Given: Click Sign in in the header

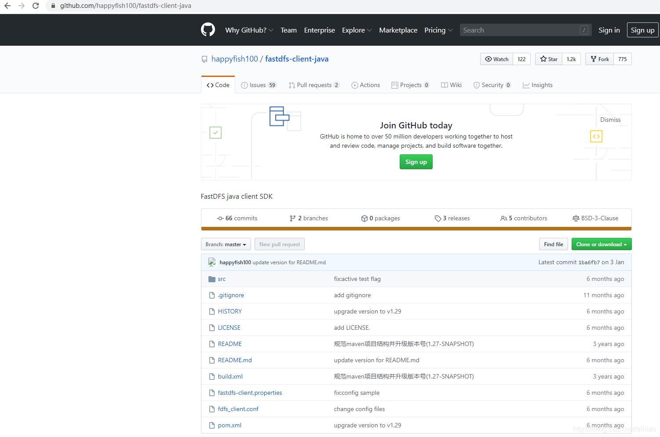Looking at the screenshot, I should 609,30.
